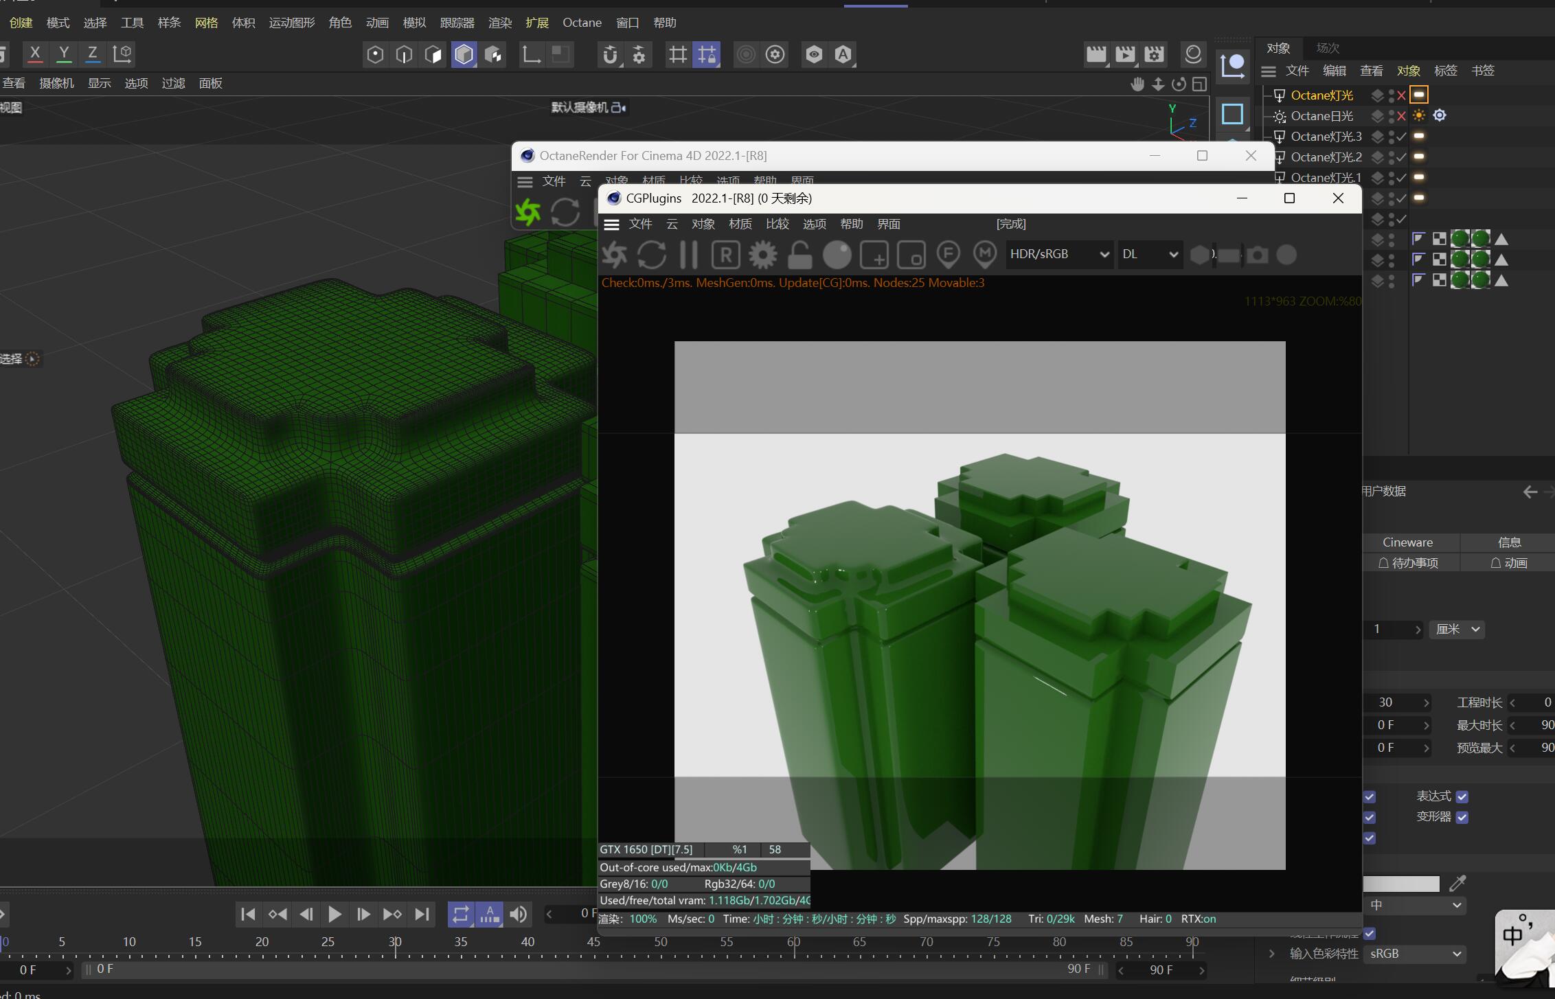The width and height of the screenshot is (1555, 999).
Task: Activate the focus picker F icon
Action: pyautogui.click(x=949, y=255)
